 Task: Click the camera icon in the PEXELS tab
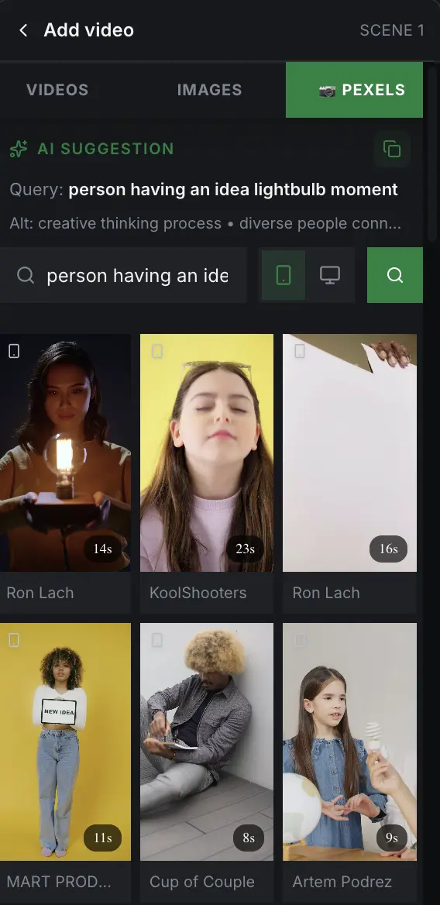[327, 91]
